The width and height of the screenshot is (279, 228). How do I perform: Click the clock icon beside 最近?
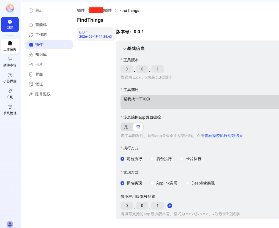[31, 10]
